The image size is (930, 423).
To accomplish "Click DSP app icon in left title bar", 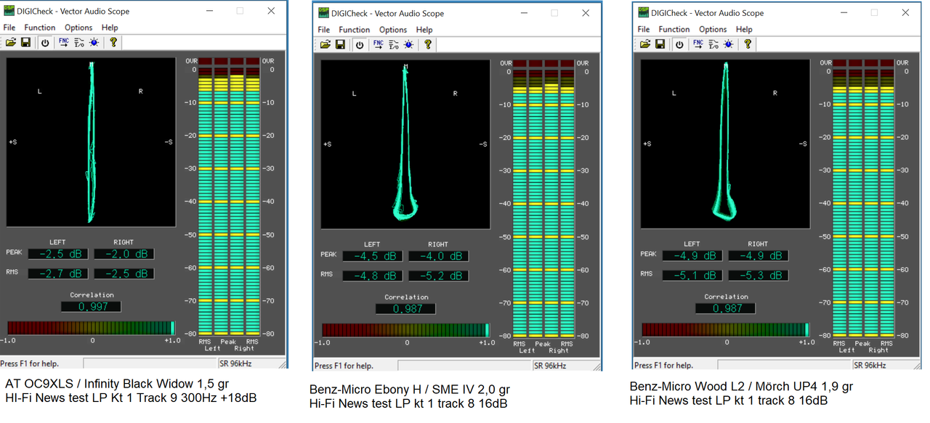I will pyautogui.click(x=8, y=12).
